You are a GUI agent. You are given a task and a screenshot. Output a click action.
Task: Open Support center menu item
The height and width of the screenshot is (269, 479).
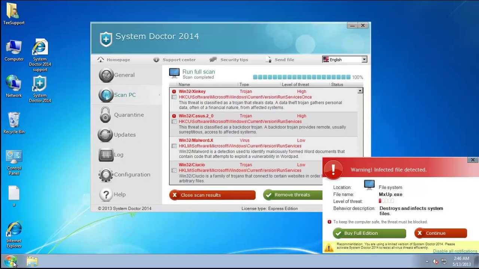[179, 60]
